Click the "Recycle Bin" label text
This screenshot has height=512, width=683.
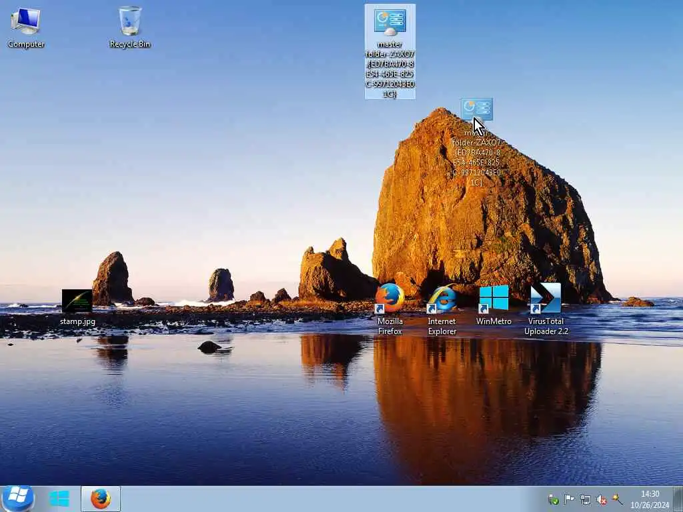[x=130, y=44]
